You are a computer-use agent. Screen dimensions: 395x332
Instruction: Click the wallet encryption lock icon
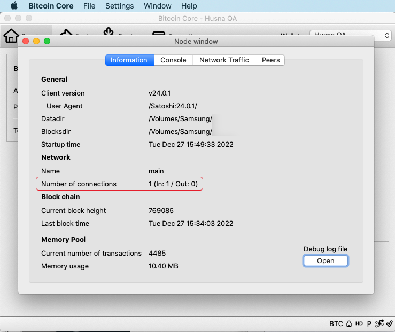(x=349, y=323)
